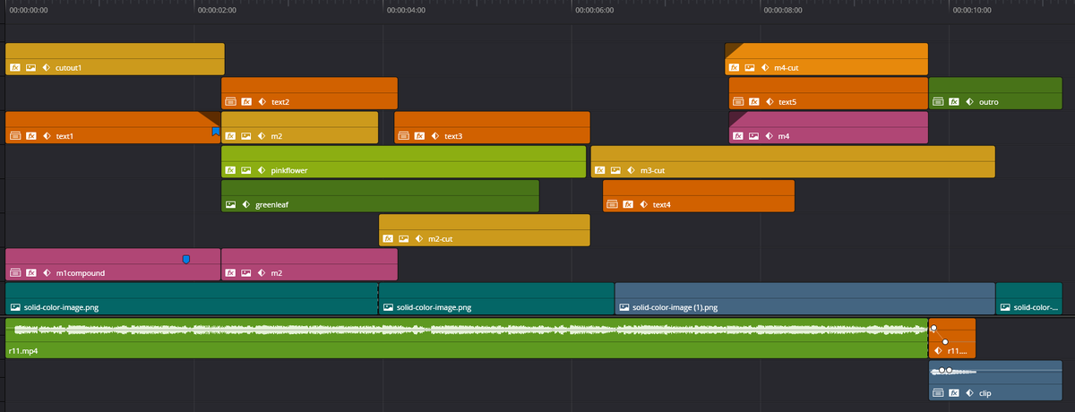Click the title icon on outro clip

938,102
